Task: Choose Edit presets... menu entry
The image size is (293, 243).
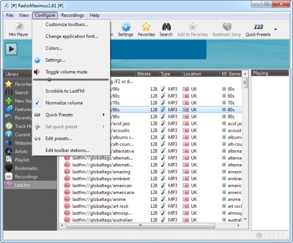Action: [71, 139]
